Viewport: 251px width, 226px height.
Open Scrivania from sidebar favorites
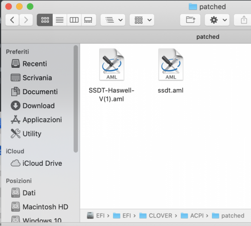[37, 77]
